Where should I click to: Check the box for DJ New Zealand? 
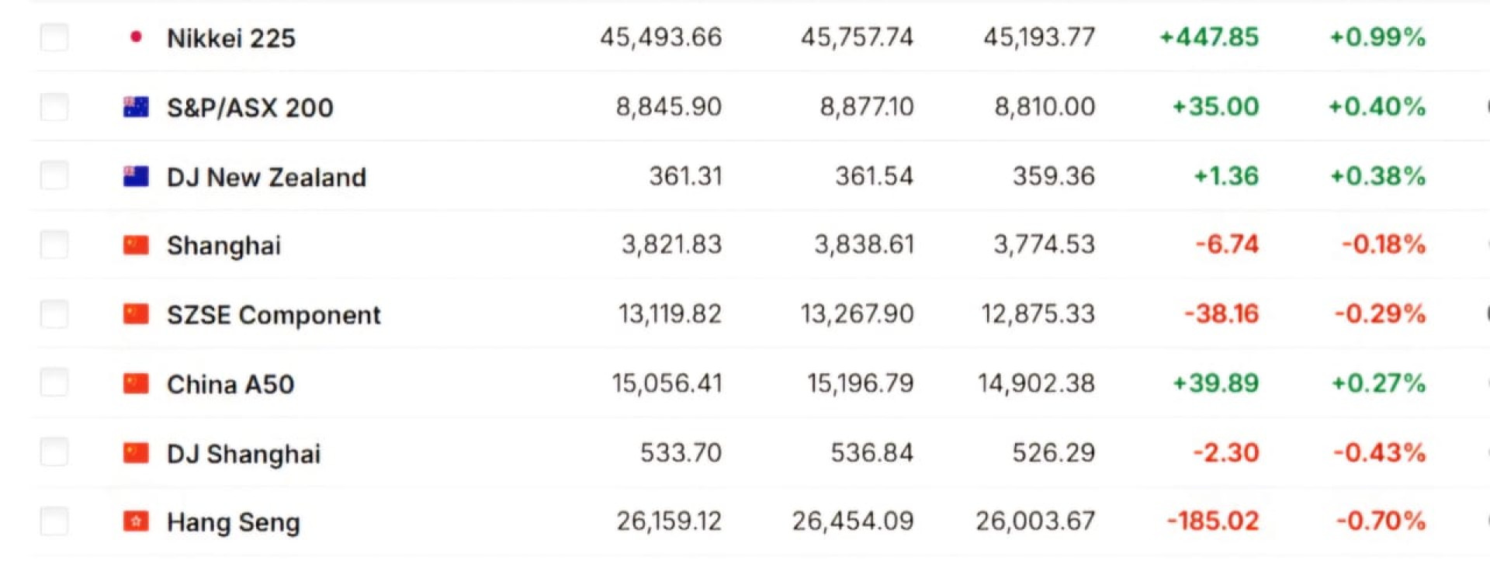click(54, 175)
